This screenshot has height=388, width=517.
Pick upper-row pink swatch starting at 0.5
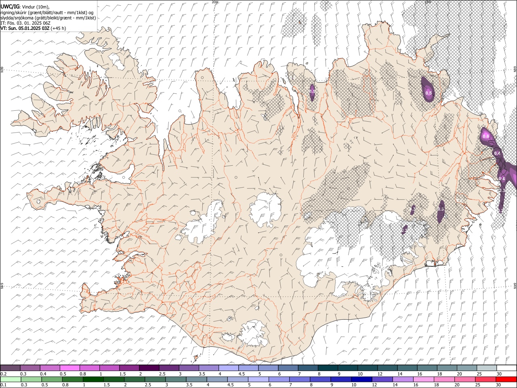click(x=69, y=368)
